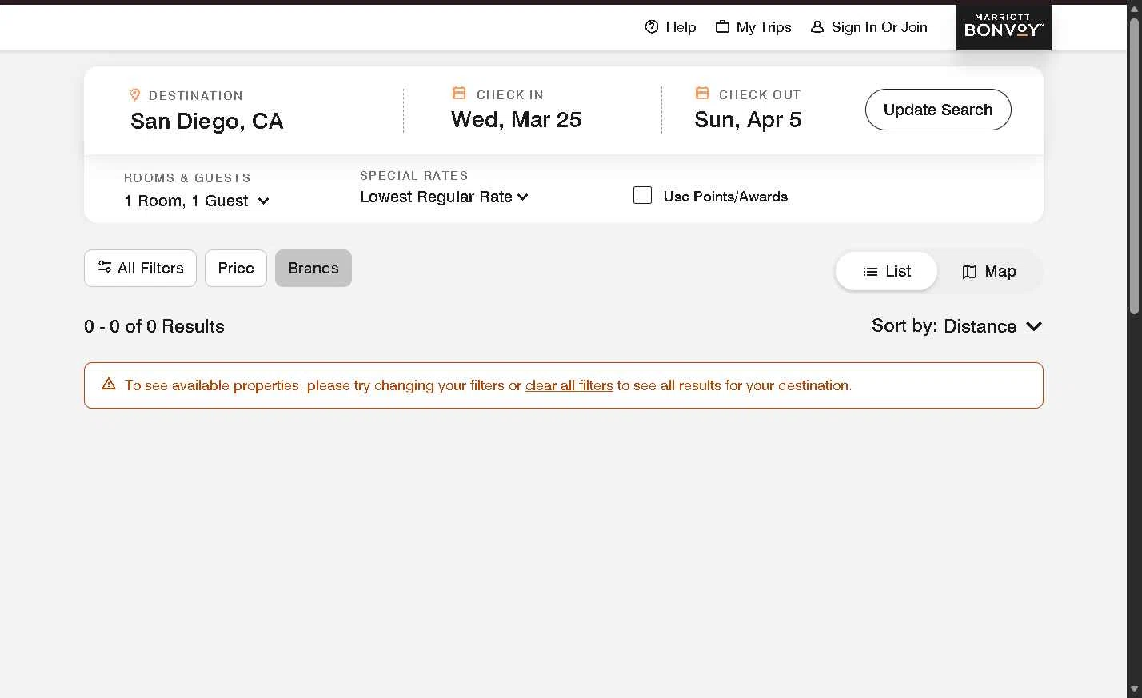Click the My Trips suitcase icon
This screenshot has height=698, width=1142.
click(x=722, y=26)
